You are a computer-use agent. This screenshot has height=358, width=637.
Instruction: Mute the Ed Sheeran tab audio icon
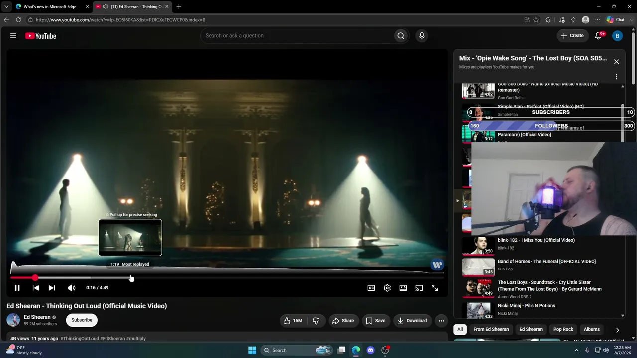coord(106,7)
